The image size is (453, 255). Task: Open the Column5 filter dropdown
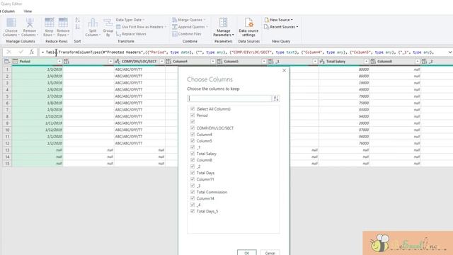click(x=264, y=62)
